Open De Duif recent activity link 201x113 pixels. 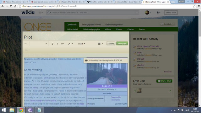(141, 59)
